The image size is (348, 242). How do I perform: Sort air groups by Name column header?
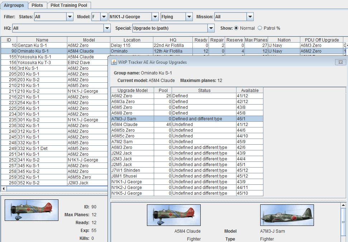click(x=42, y=40)
